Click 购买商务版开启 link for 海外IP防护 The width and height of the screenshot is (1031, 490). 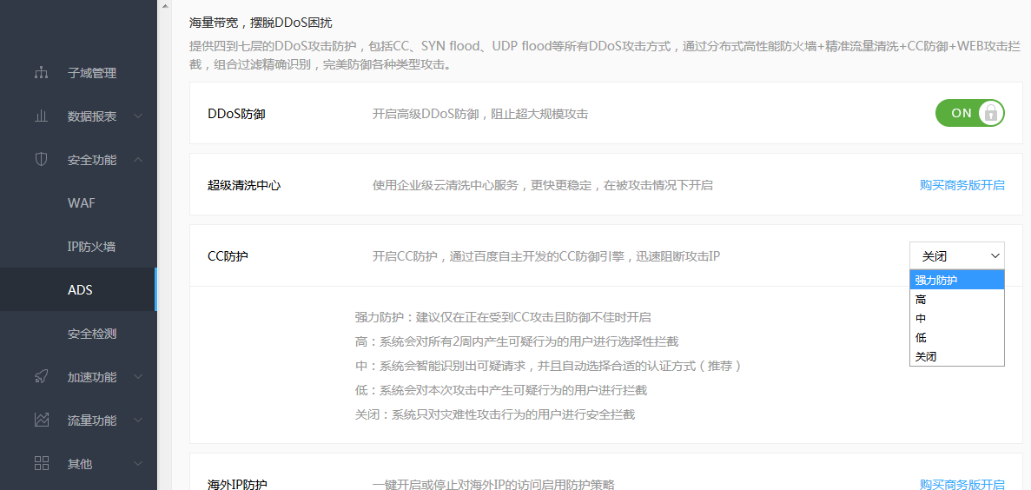(962, 484)
